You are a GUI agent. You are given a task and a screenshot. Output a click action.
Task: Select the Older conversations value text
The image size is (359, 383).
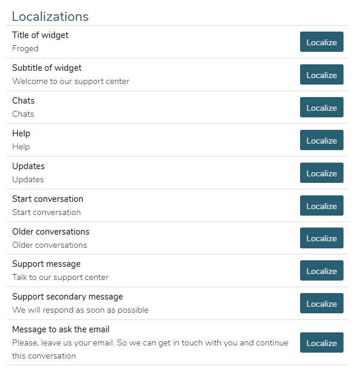click(49, 245)
